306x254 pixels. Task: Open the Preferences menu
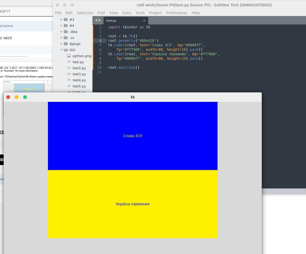click(x=176, y=13)
